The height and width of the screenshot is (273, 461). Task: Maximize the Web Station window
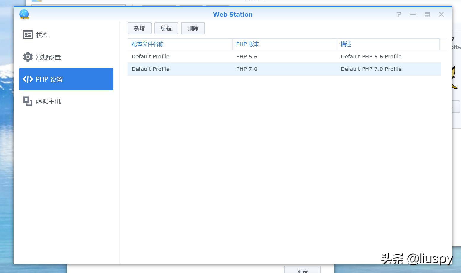coord(427,14)
